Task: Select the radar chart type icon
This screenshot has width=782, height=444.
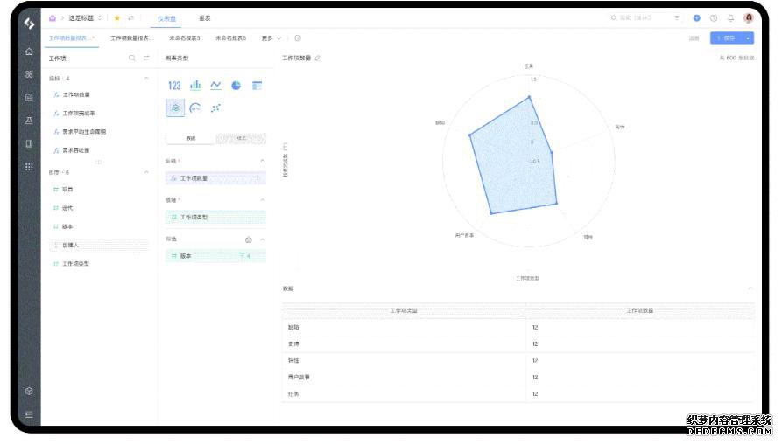Action: click(x=175, y=108)
